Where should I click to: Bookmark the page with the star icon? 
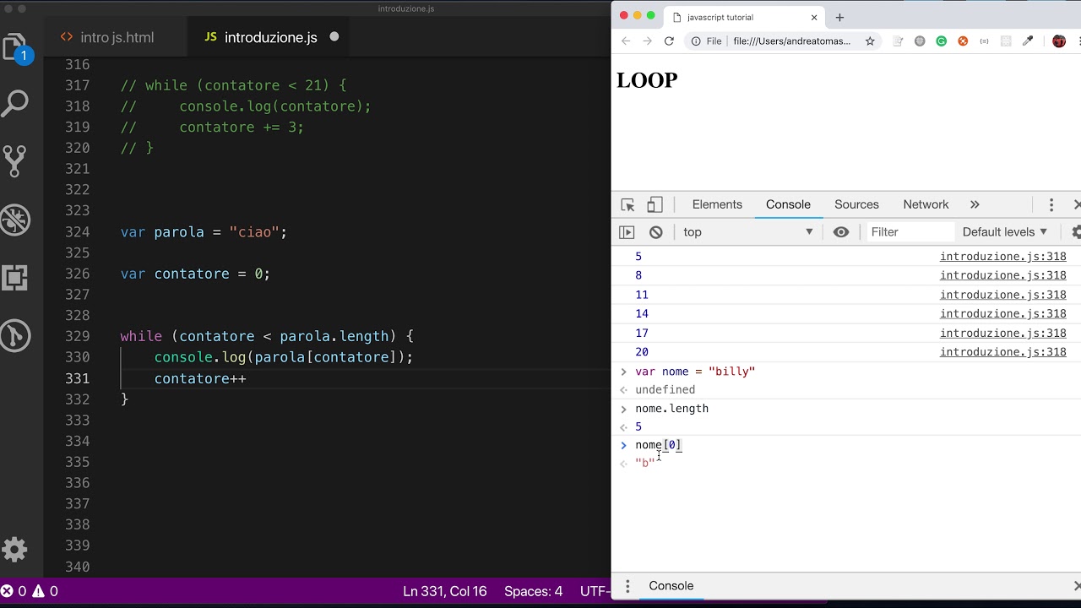[870, 41]
